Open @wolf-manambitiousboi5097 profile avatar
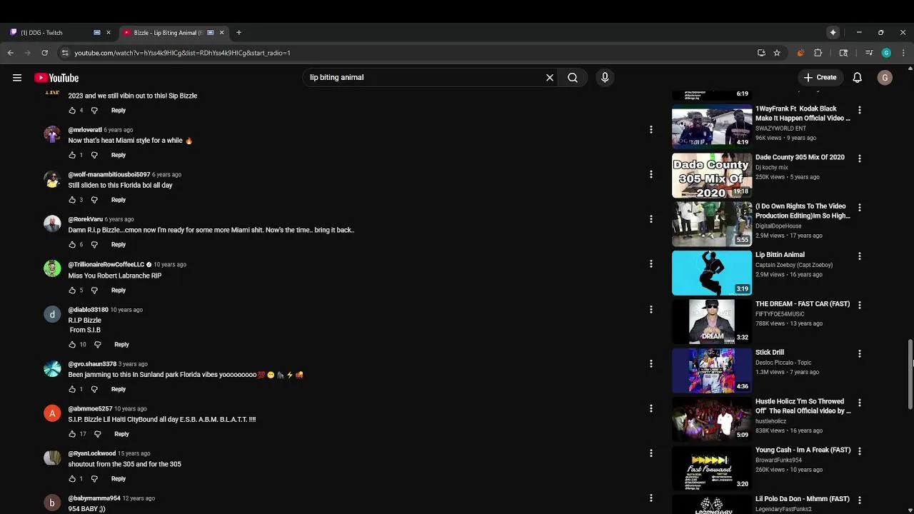The height and width of the screenshot is (514, 914). point(52,179)
